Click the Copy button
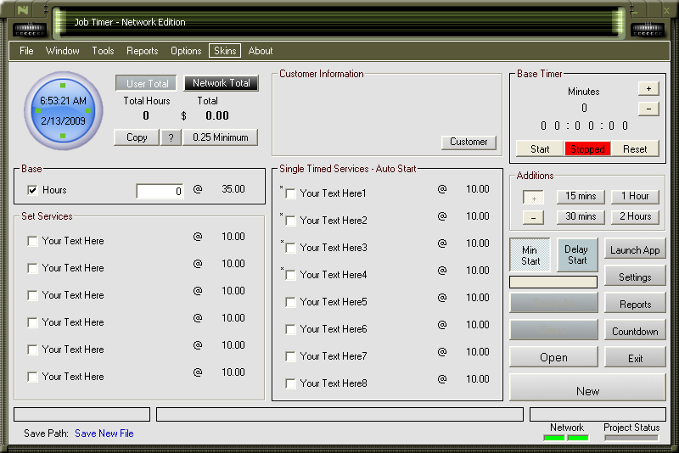679x453 pixels. pyautogui.click(x=137, y=137)
